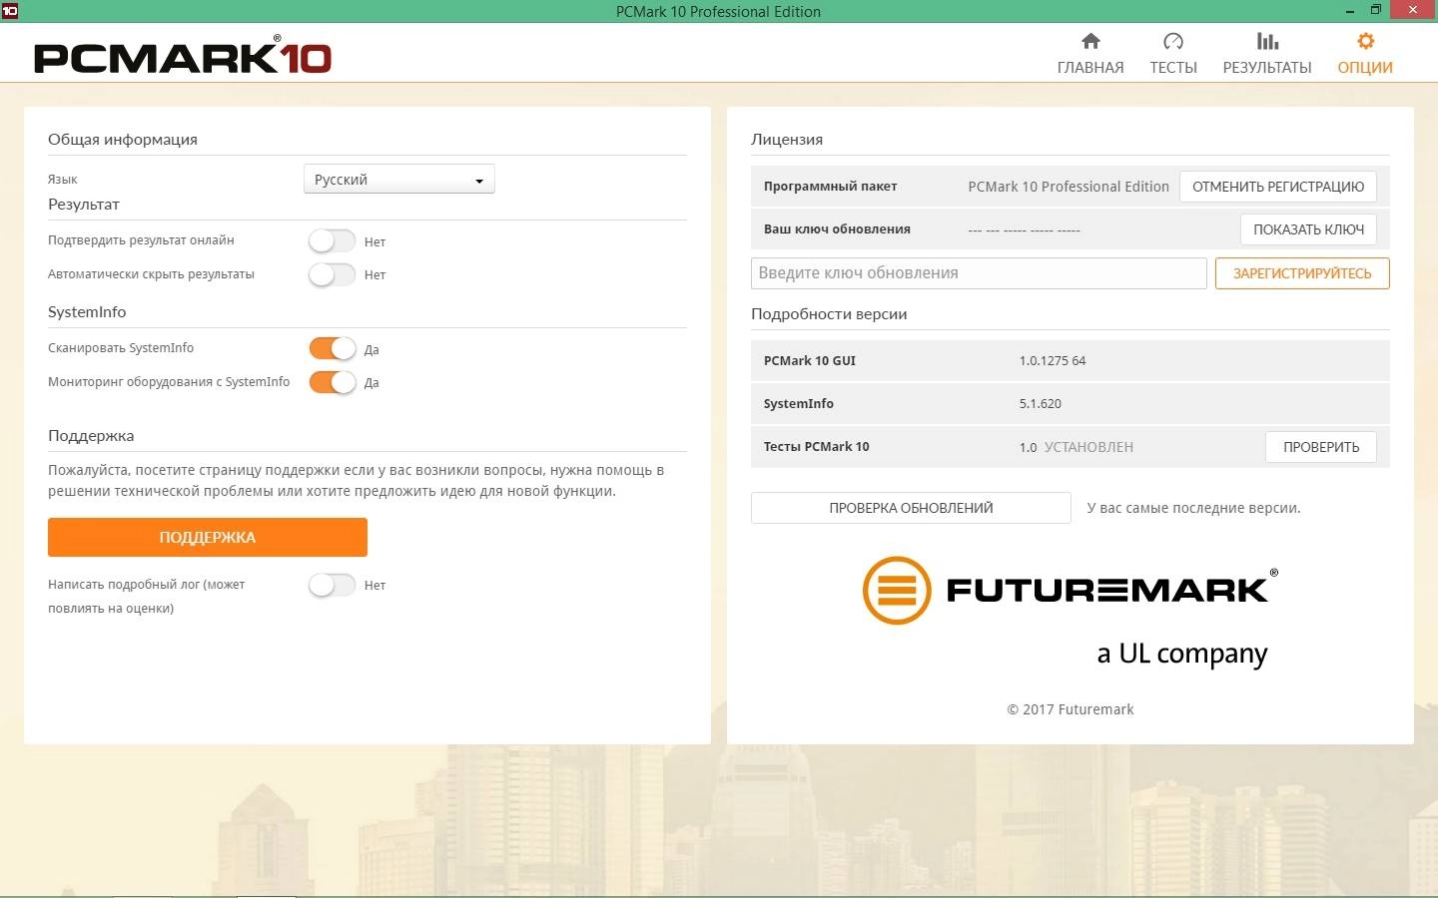The height and width of the screenshot is (898, 1438).
Task: Click the gauge icon above ТЕСТЫ
Action: 1173,41
